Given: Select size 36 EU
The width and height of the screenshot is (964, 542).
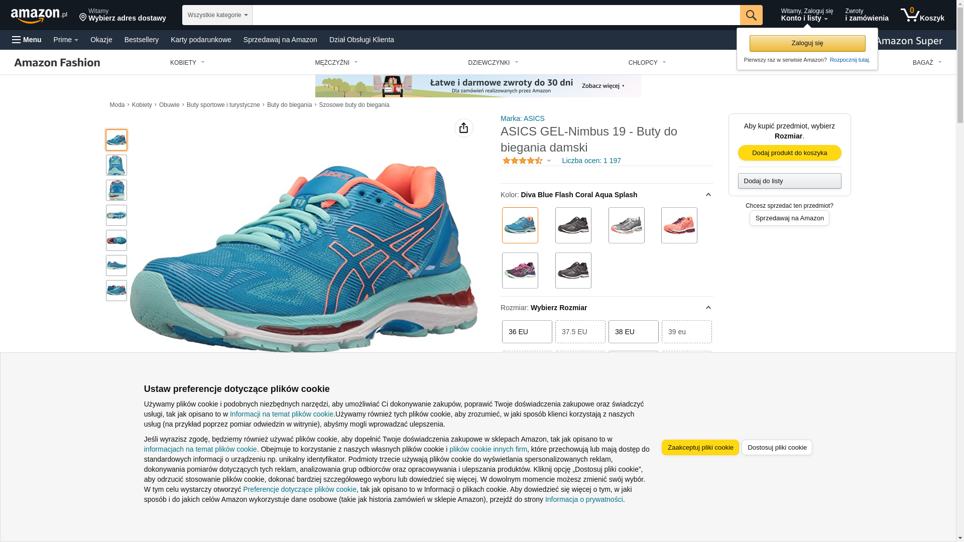Looking at the screenshot, I should coord(527,332).
